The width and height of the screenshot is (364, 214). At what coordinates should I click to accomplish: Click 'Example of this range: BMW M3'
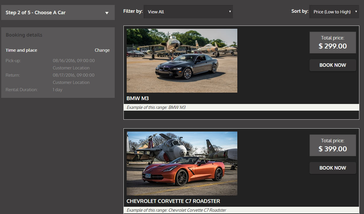click(x=156, y=107)
